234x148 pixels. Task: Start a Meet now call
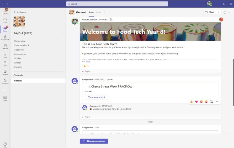[210, 12]
